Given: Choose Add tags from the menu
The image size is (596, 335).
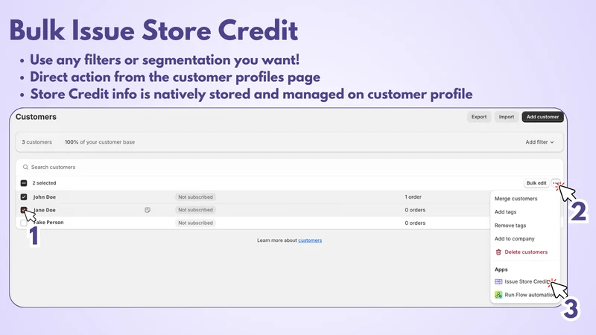Looking at the screenshot, I should [x=505, y=212].
